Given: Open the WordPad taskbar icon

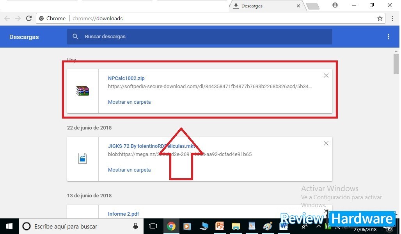Looking at the screenshot, I should [x=252, y=226].
